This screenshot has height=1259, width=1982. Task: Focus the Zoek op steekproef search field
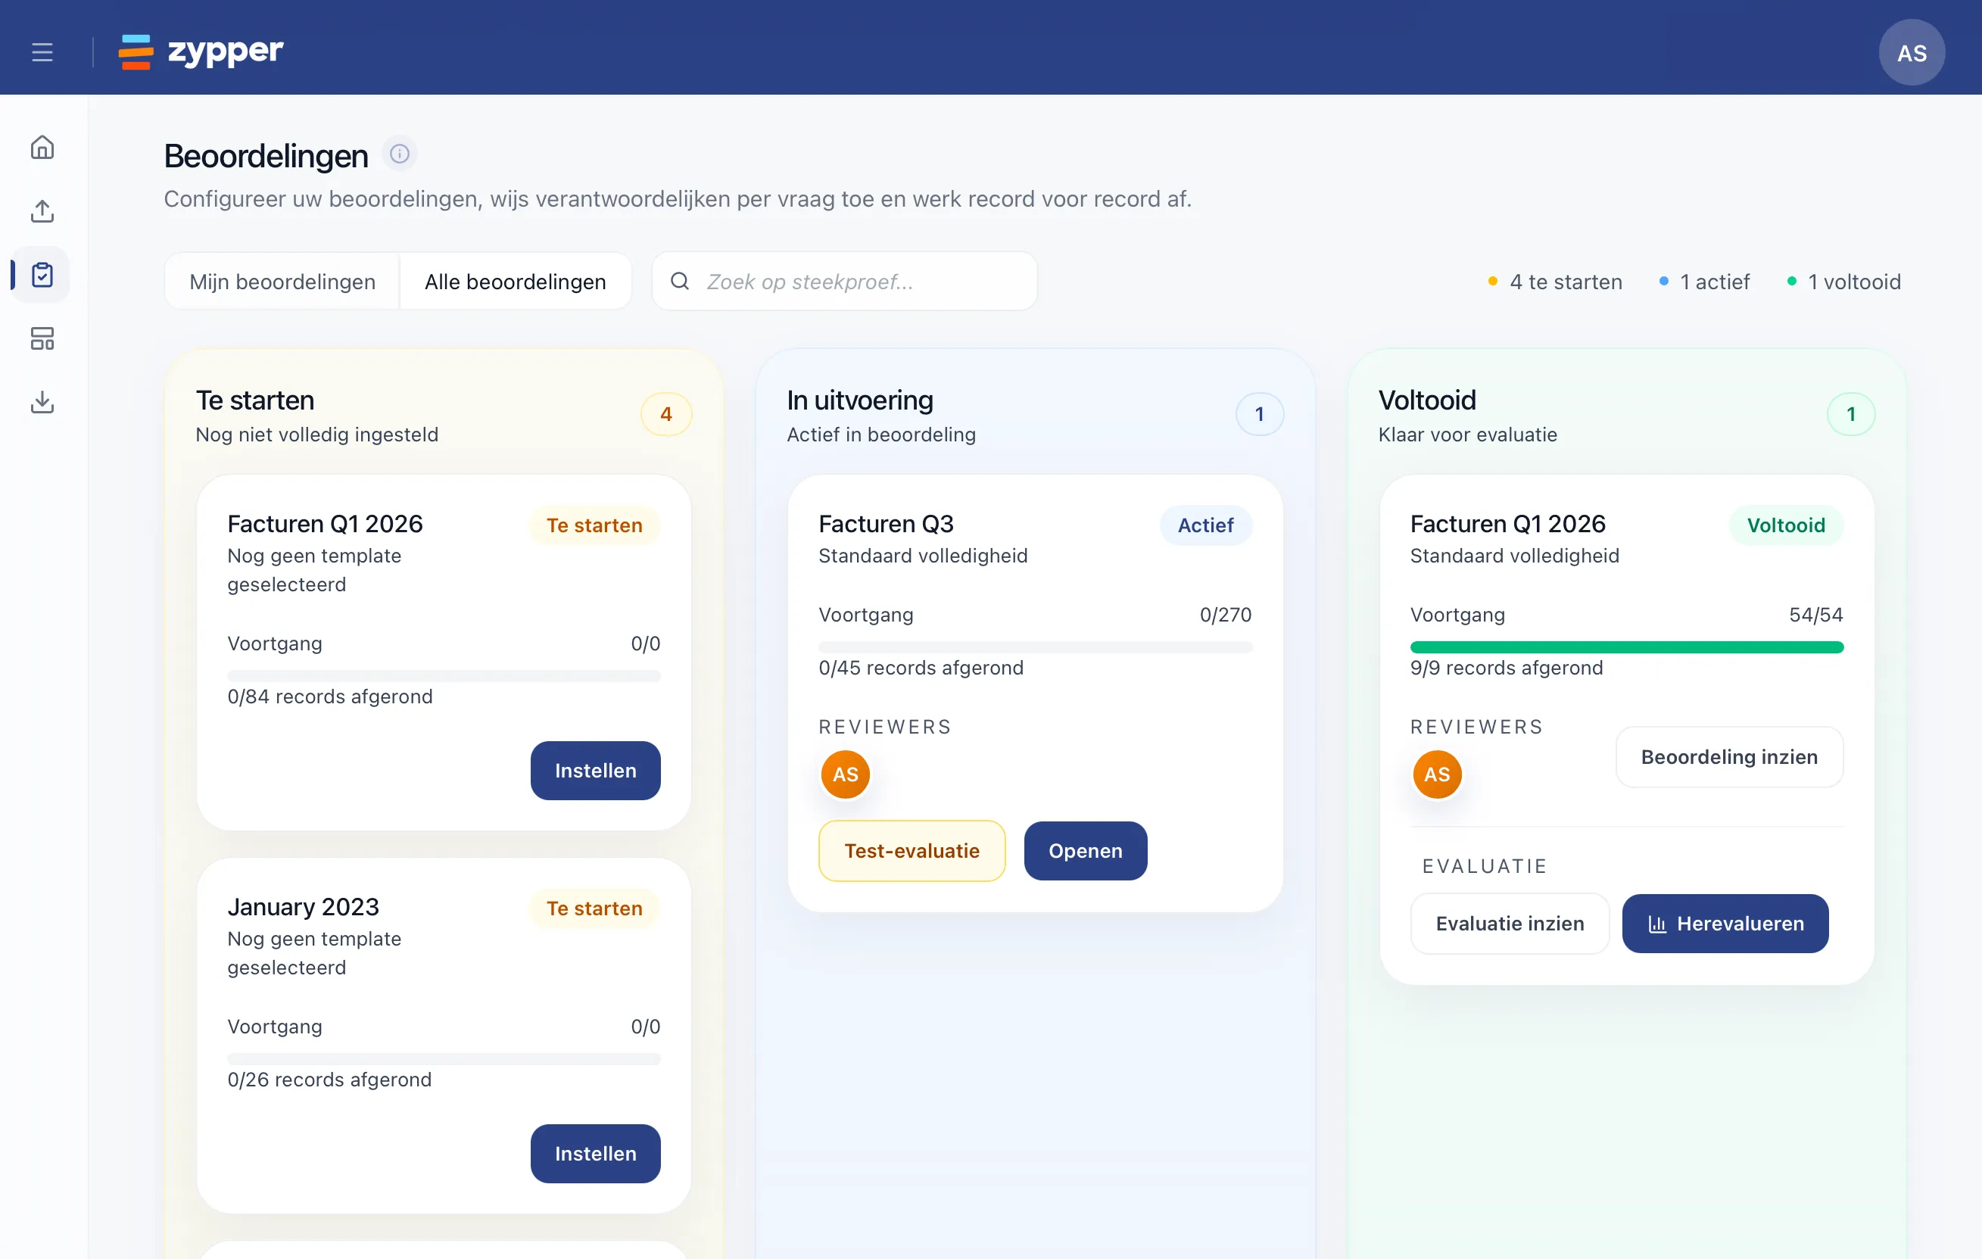pyautogui.click(x=844, y=282)
